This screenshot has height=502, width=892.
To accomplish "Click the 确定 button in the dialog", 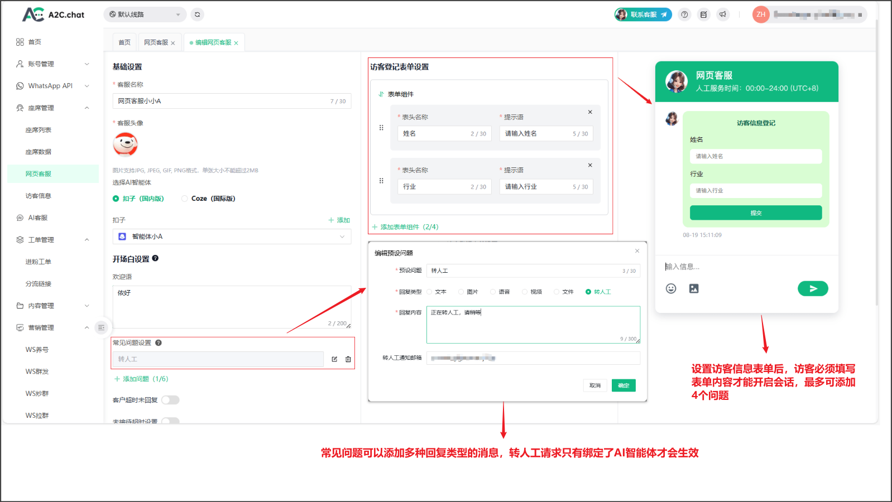I will point(624,385).
